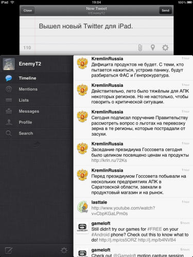Viewport: 193px width, 257px height.
Task: Open the krln.ru/72Ks link
Action: pos(109,160)
